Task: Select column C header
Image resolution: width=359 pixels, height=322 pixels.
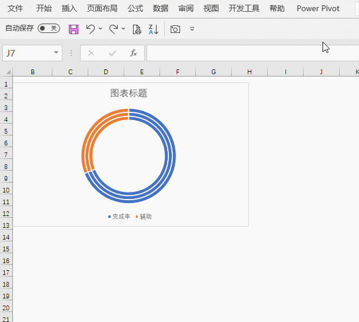Action: click(x=70, y=72)
